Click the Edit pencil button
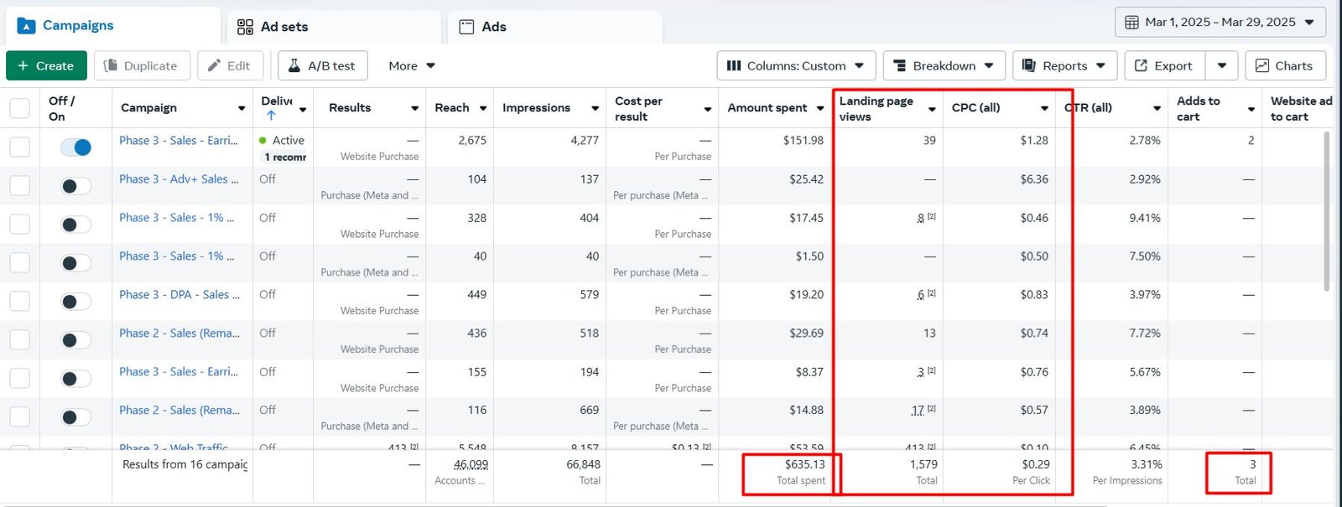Viewport: 1342px width, 507px height. tap(229, 65)
